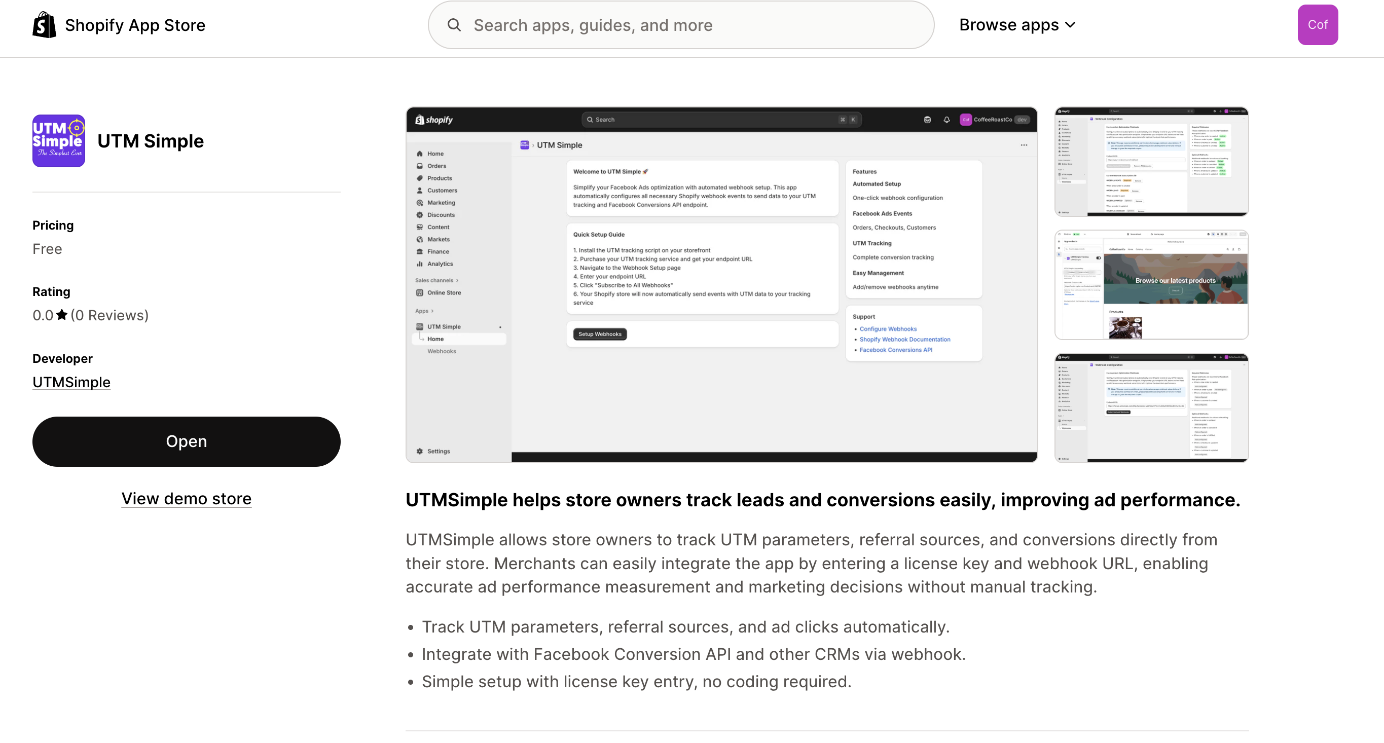Click the rating star icon

[x=62, y=315]
